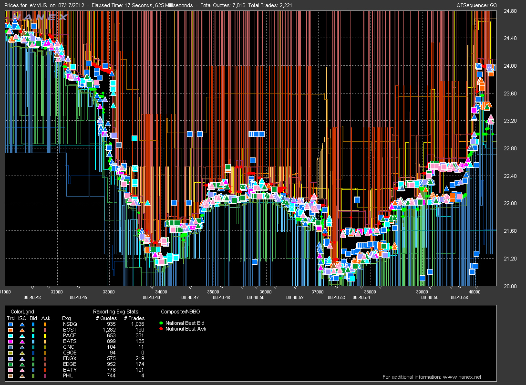Select the NSDQ ask color swatch
Screen dimensions: 526x385
45,324
